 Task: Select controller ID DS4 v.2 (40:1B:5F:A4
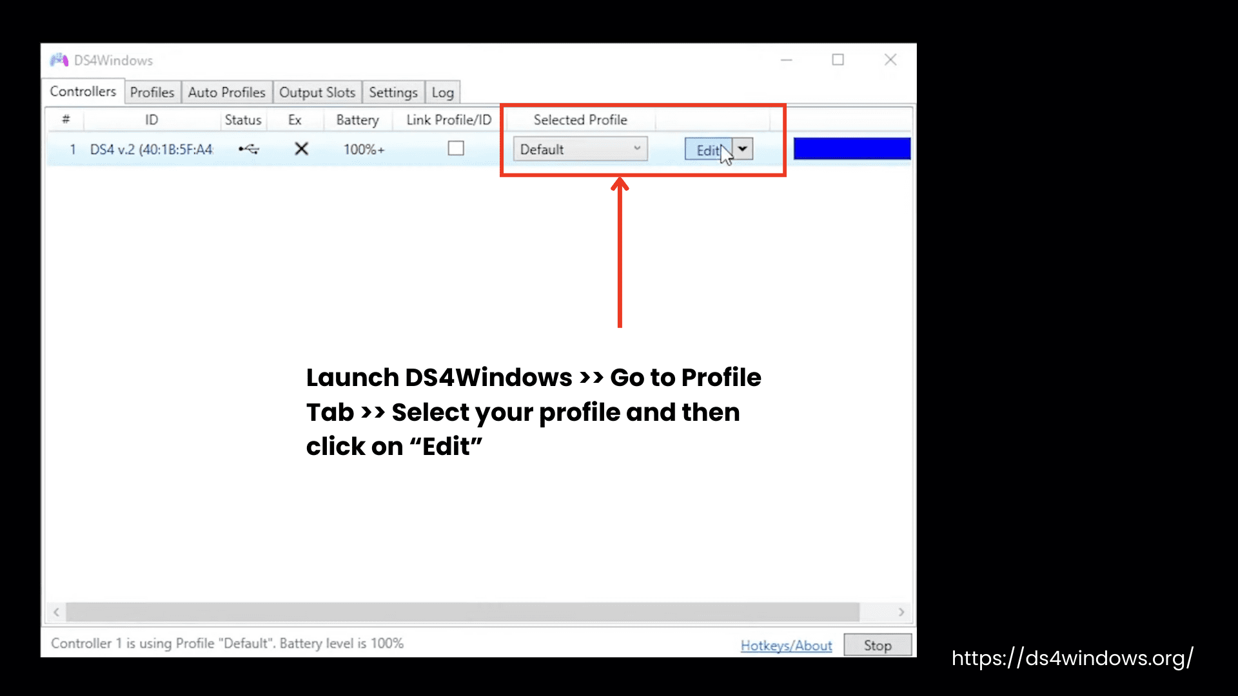152,150
